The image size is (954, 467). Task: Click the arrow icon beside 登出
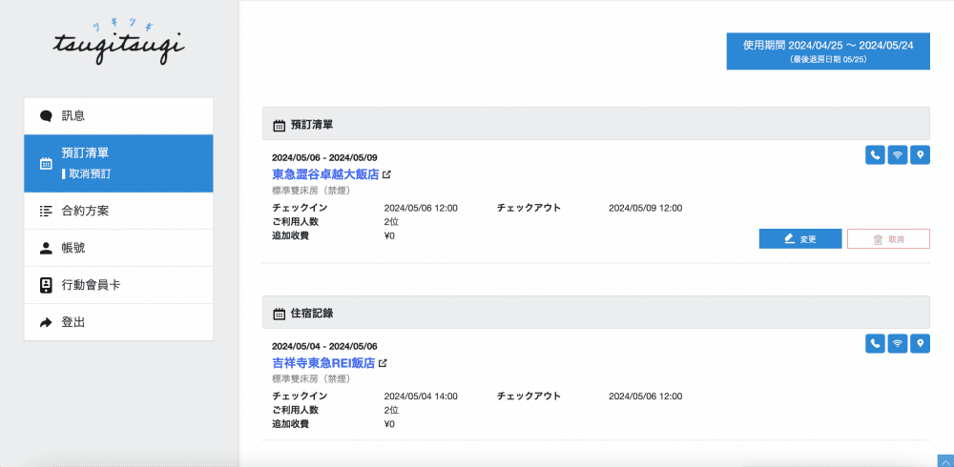pos(46,322)
